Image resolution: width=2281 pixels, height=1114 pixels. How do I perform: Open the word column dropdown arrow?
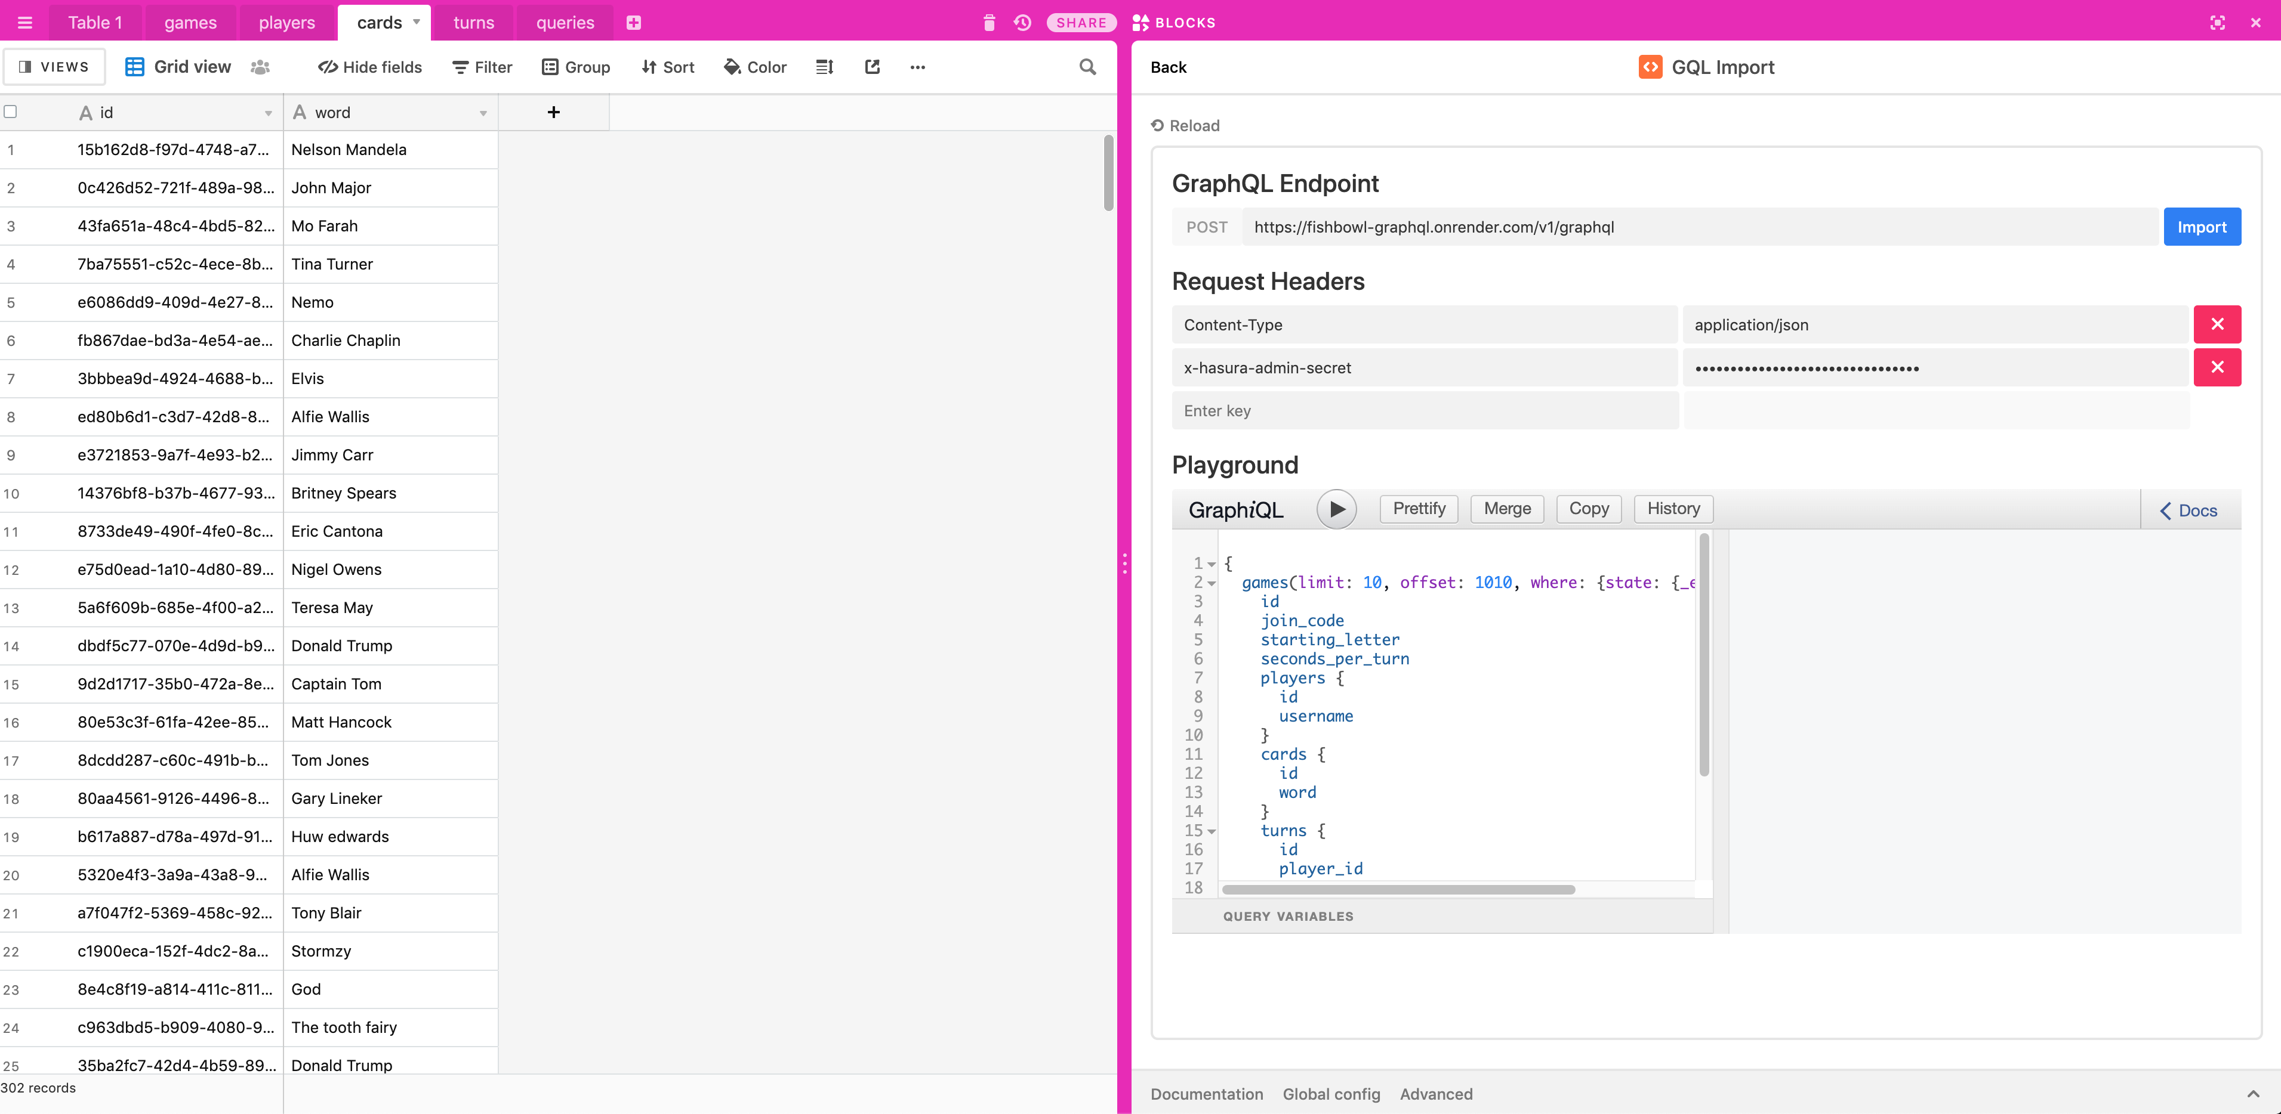pos(483,113)
